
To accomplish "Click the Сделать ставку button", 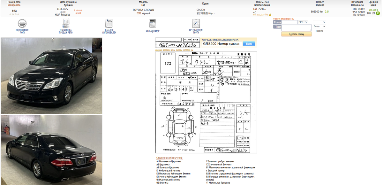I will click(x=296, y=34).
